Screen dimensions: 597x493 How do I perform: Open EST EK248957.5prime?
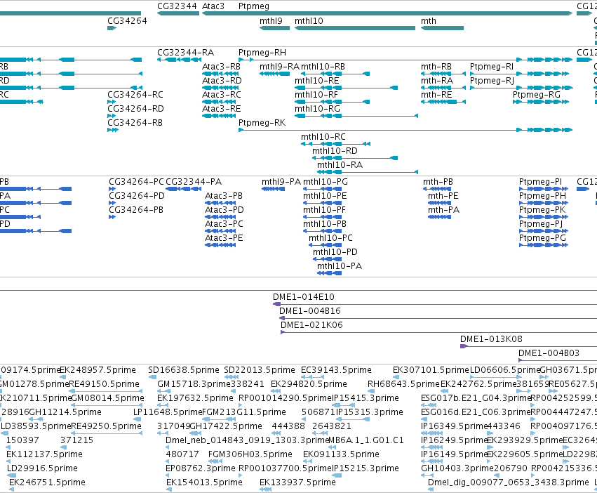(98, 370)
